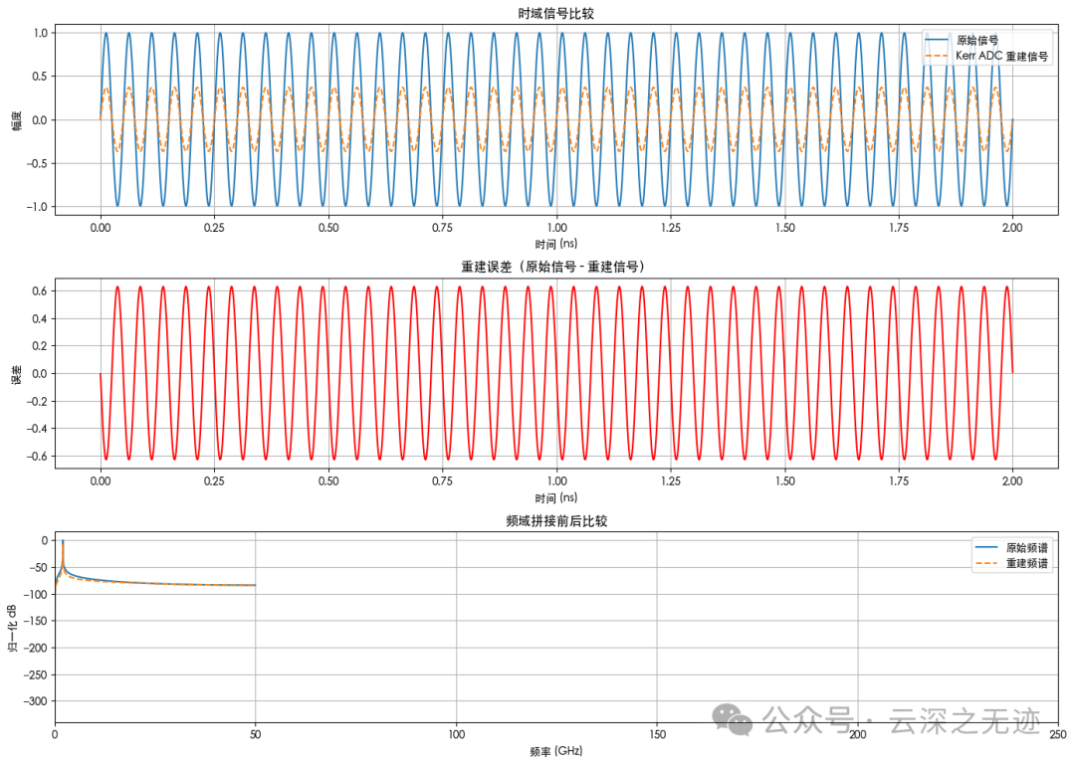Click x tick 1.25 on the top plot

[x=671, y=228]
